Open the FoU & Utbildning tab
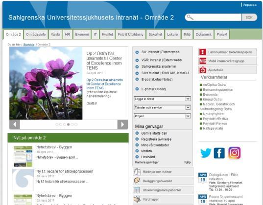 pos(130,35)
